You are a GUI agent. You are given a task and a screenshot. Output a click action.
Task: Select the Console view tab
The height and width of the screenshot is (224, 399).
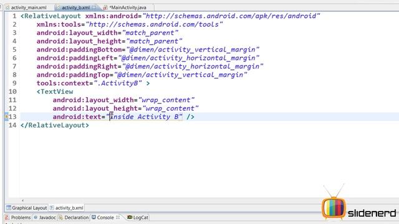[x=105, y=217]
